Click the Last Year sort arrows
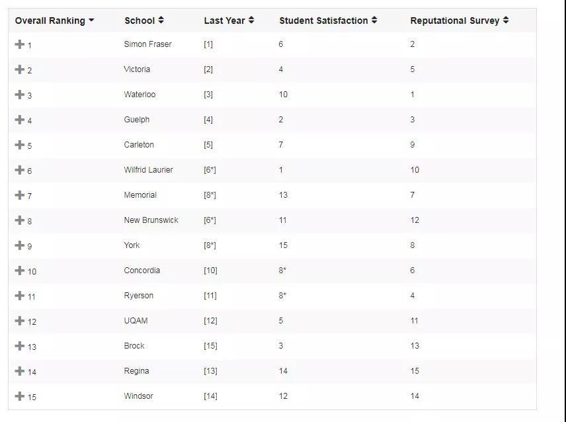This screenshot has height=422, width=566. pyautogui.click(x=251, y=21)
